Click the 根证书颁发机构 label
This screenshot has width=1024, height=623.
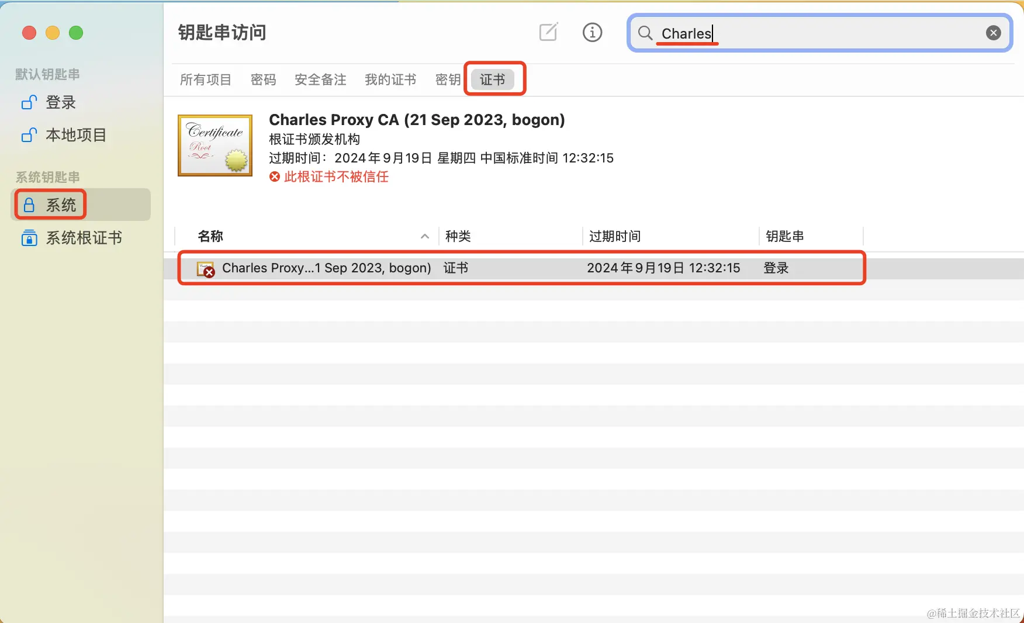tap(314, 139)
